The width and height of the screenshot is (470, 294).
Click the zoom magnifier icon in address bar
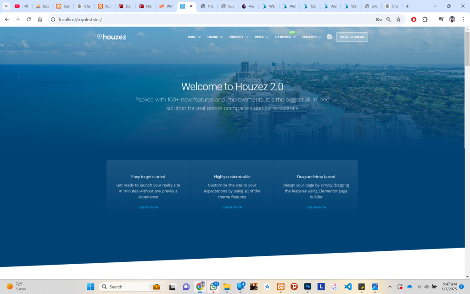pos(388,20)
